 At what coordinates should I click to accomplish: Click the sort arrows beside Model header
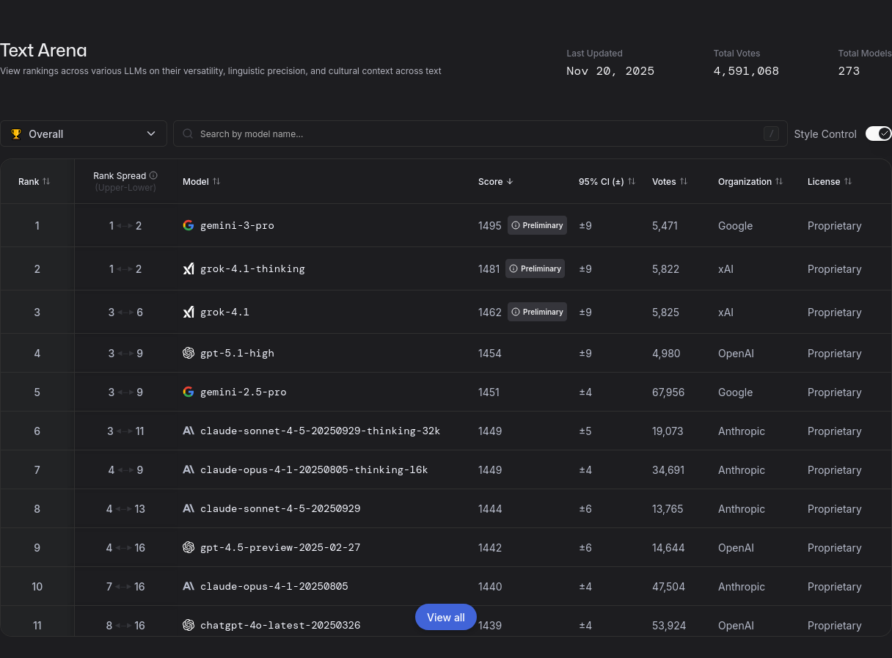(216, 181)
